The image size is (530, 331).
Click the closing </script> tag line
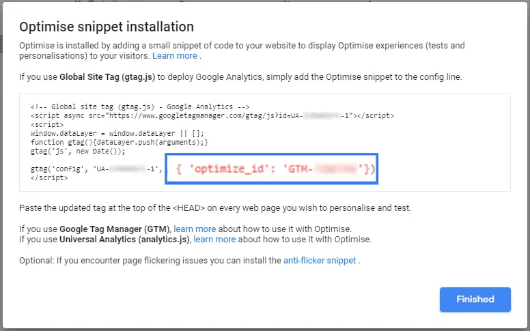click(49, 177)
